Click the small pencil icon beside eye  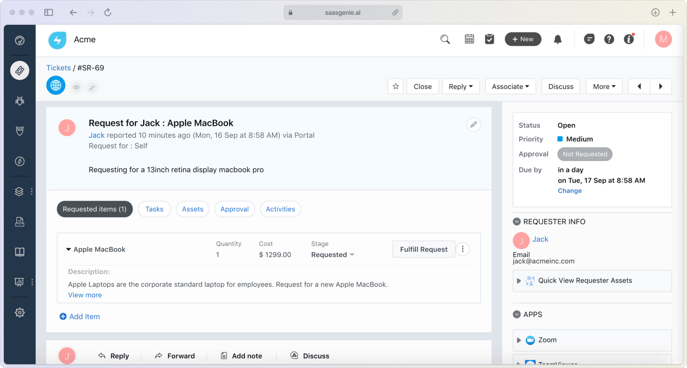pos(92,87)
